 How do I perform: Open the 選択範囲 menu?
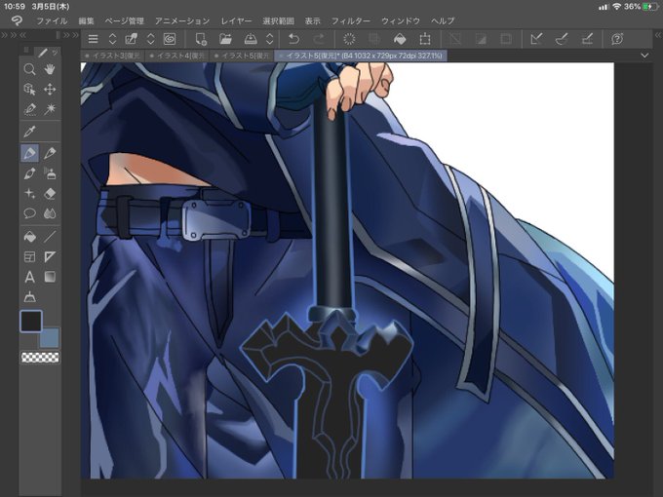(x=278, y=20)
